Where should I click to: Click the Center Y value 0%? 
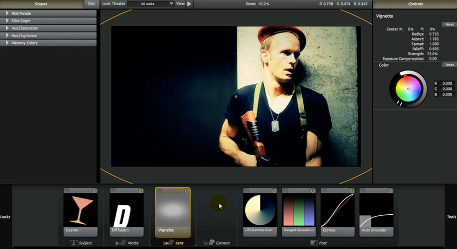coord(432,29)
